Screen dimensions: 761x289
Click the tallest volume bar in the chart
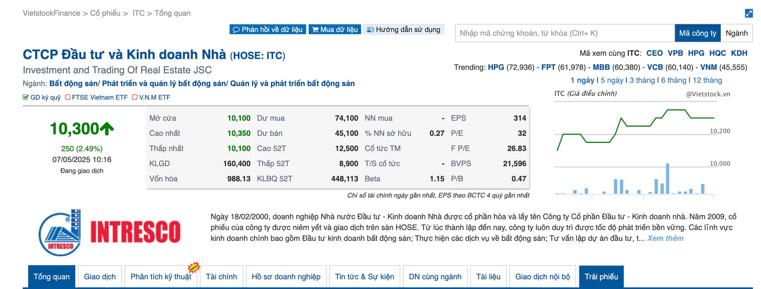click(x=667, y=179)
